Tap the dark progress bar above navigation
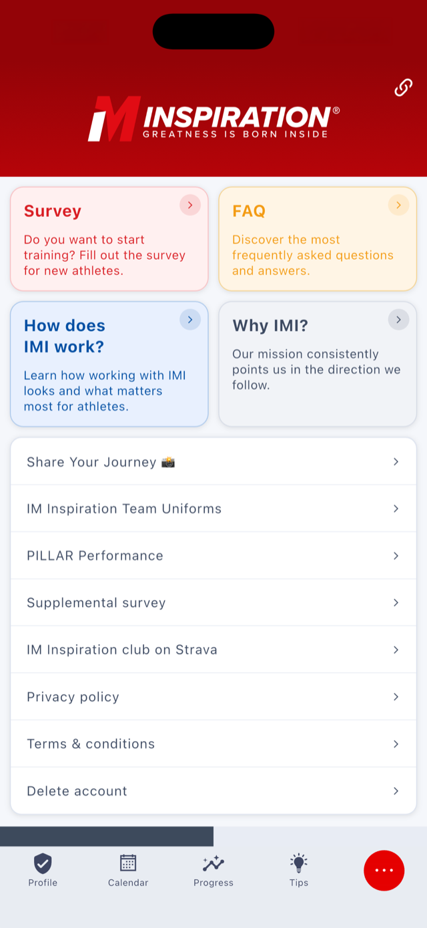427x928 pixels. [107, 837]
